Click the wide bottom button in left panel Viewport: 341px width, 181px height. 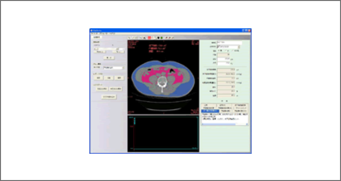coord(109,97)
